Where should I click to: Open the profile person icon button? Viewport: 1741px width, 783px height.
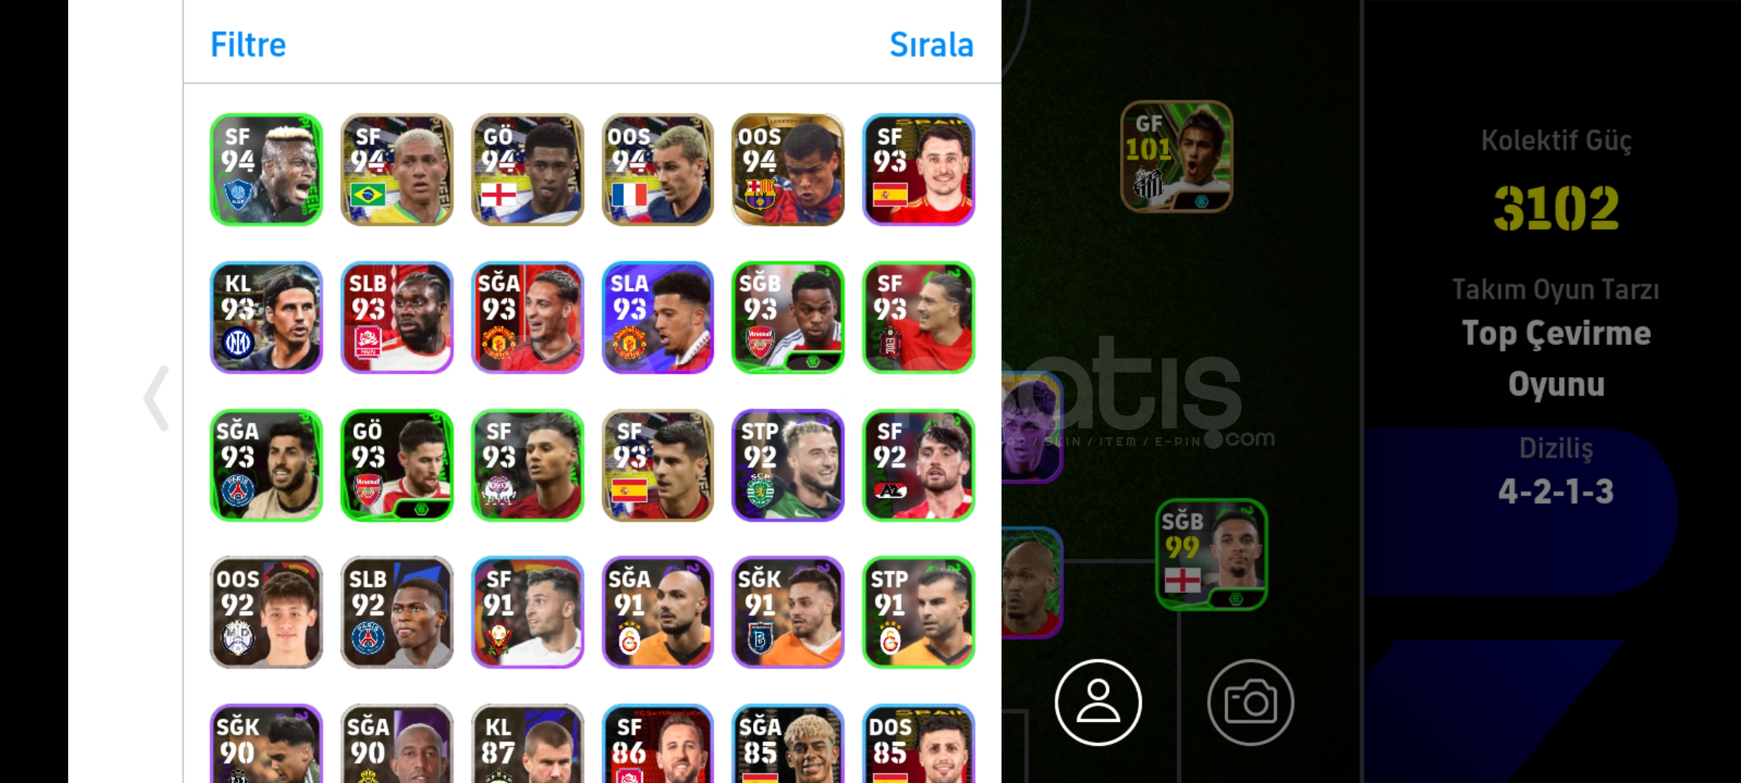coord(1098,702)
